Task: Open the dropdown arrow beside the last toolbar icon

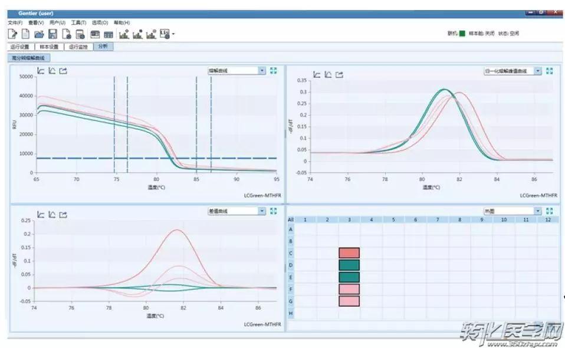Action: tap(173, 34)
